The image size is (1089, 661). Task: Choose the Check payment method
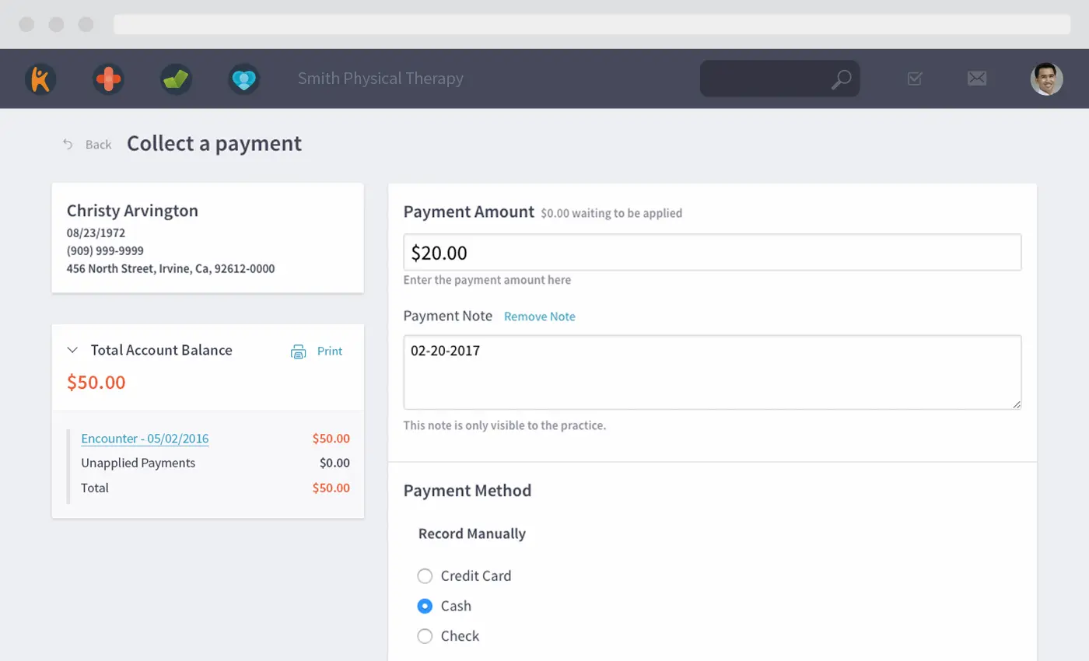pyautogui.click(x=425, y=636)
